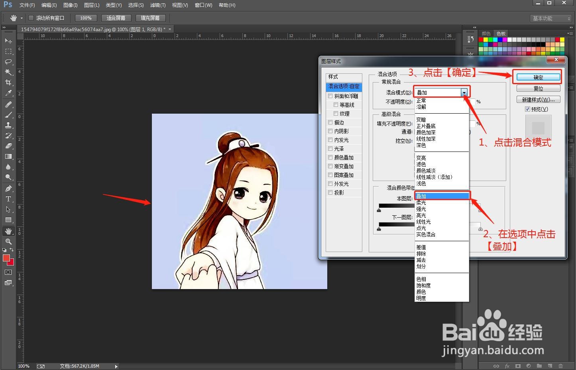The width and height of the screenshot is (576, 370).
Task: Enable 纹理 checkbox
Action: click(336, 114)
